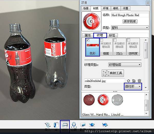Select the Hard Ro... material ball
The height and width of the screenshot is (134, 154).
tap(103, 100)
